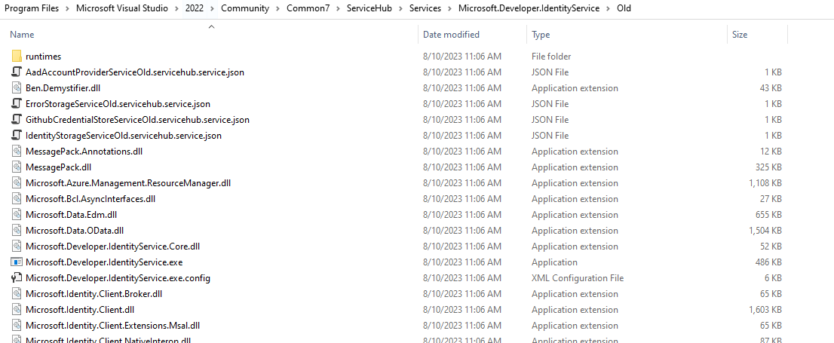
Task: Expand the chevron after Common7
Action: coord(339,8)
